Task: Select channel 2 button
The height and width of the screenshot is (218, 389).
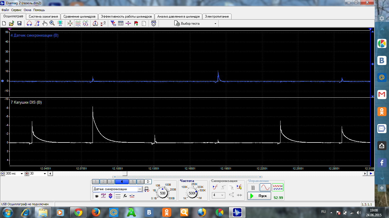Action: [x=103, y=182]
